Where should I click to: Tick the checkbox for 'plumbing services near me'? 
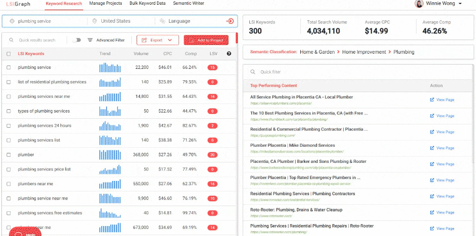click(x=9, y=96)
